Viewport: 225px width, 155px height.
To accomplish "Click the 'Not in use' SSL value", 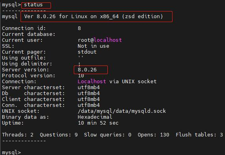I will pos(94,46).
